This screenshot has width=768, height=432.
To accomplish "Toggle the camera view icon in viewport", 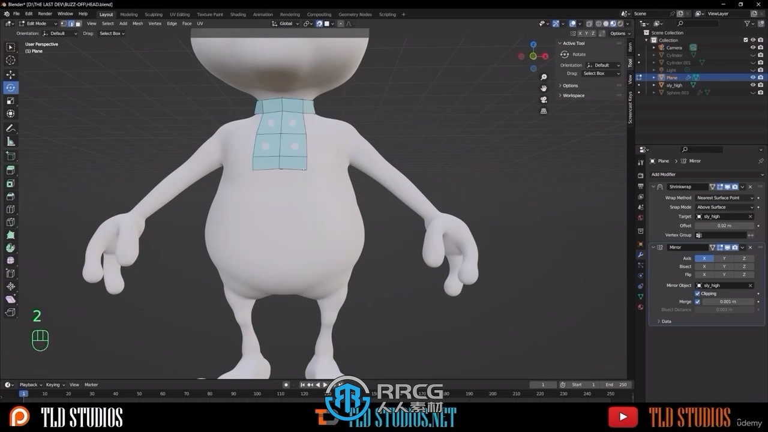I will [x=544, y=100].
